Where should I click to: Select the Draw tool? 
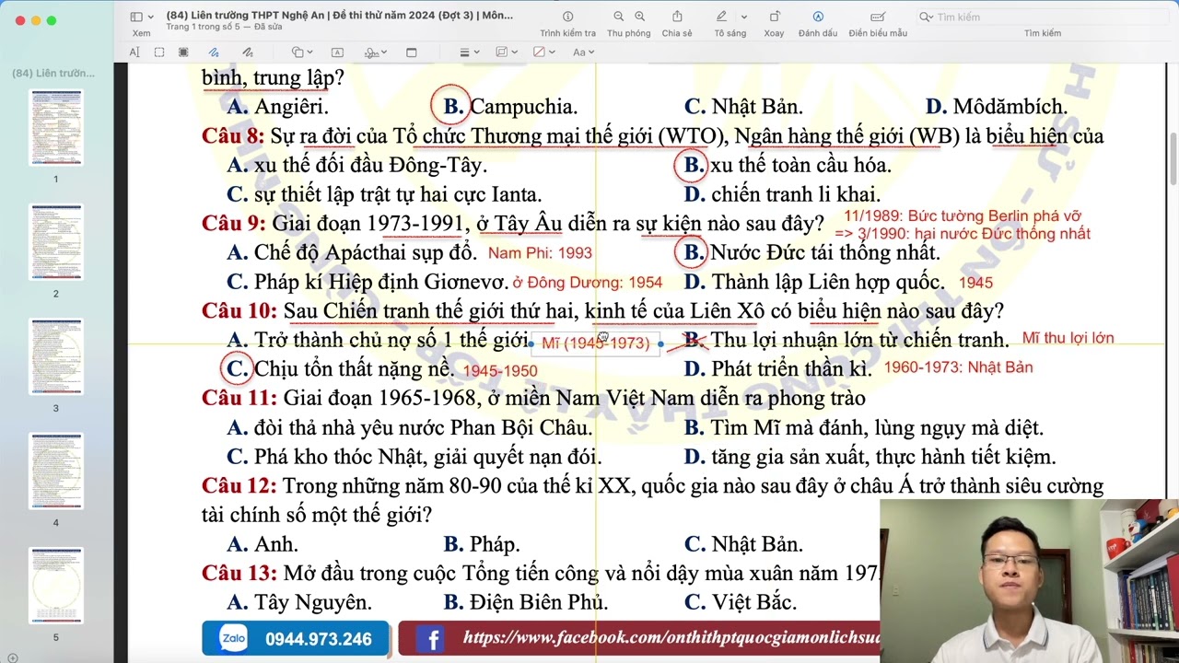pyautogui.click(x=247, y=52)
